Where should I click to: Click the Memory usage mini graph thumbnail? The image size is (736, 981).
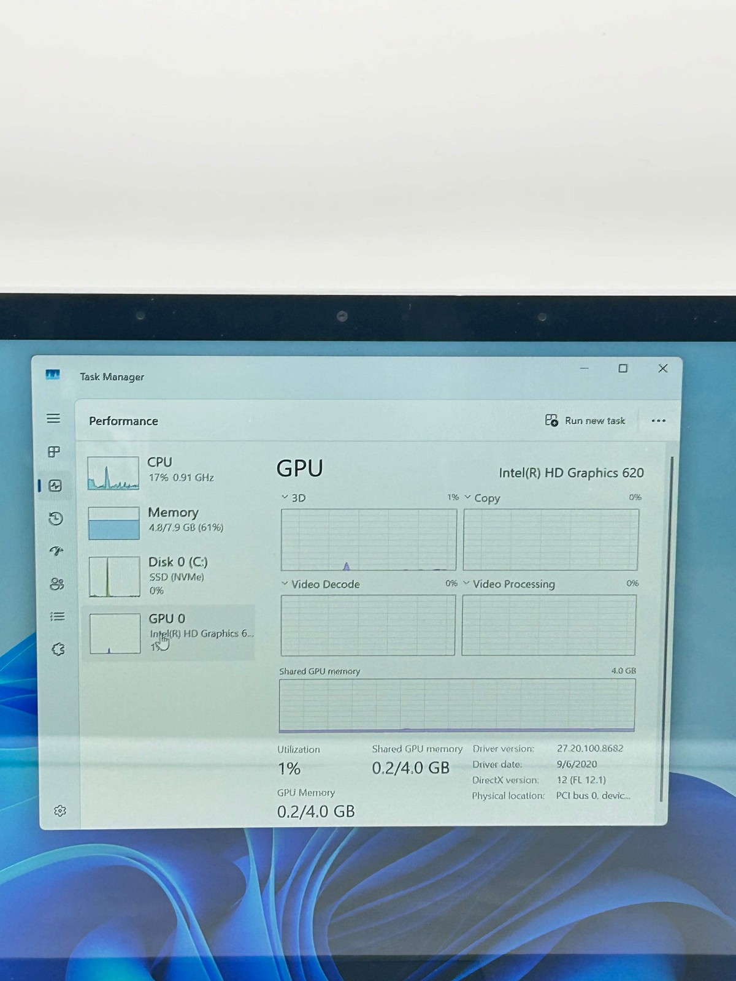pos(114,523)
